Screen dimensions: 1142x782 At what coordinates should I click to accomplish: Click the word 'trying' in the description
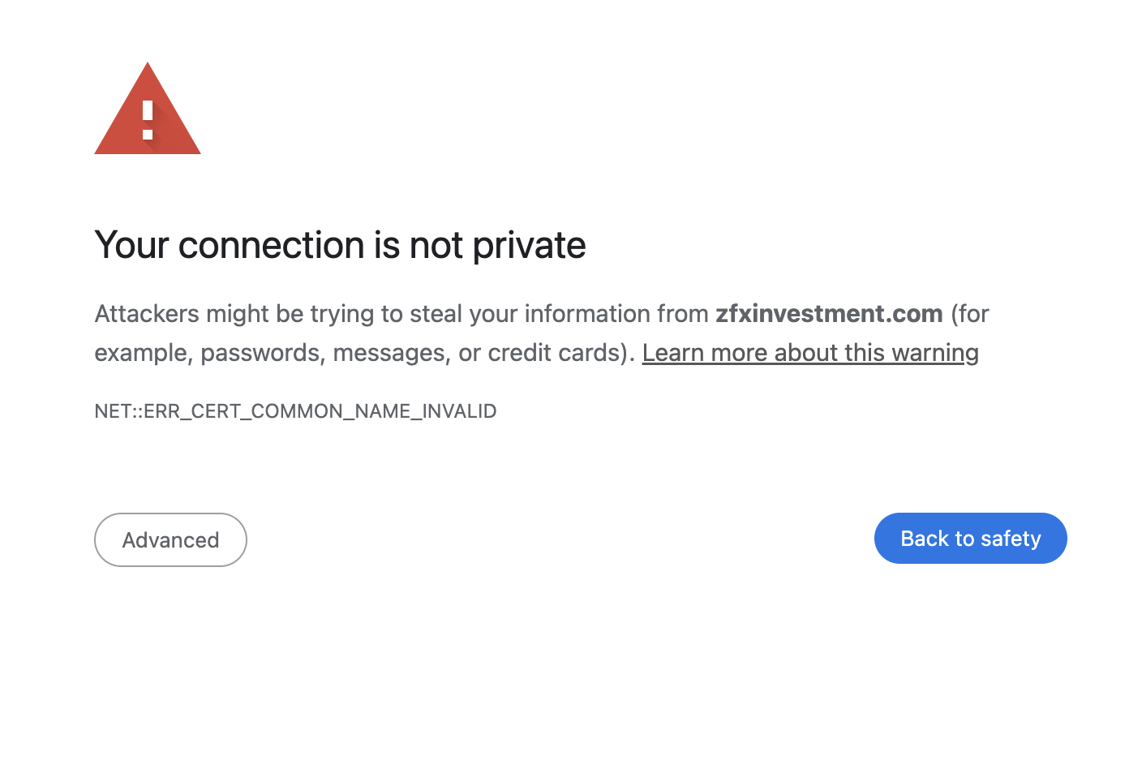click(x=342, y=314)
